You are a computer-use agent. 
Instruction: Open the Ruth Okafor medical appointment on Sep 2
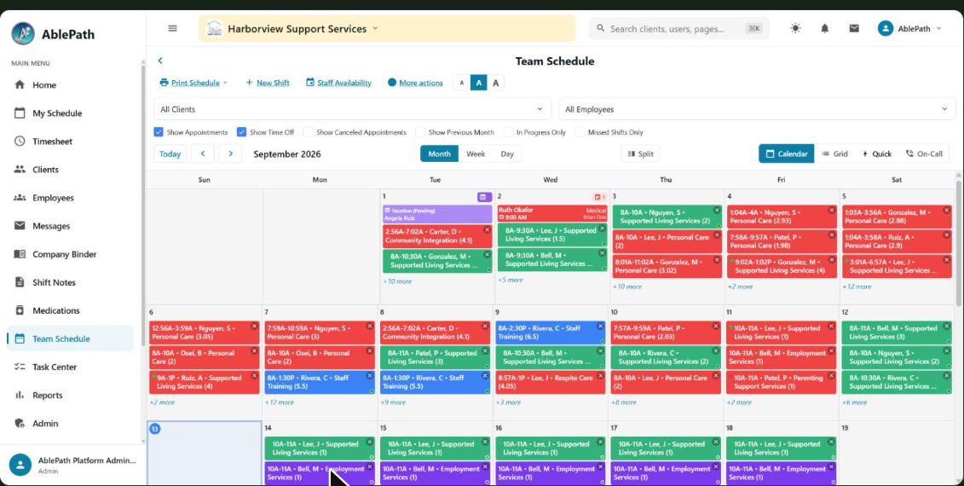(x=552, y=213)
